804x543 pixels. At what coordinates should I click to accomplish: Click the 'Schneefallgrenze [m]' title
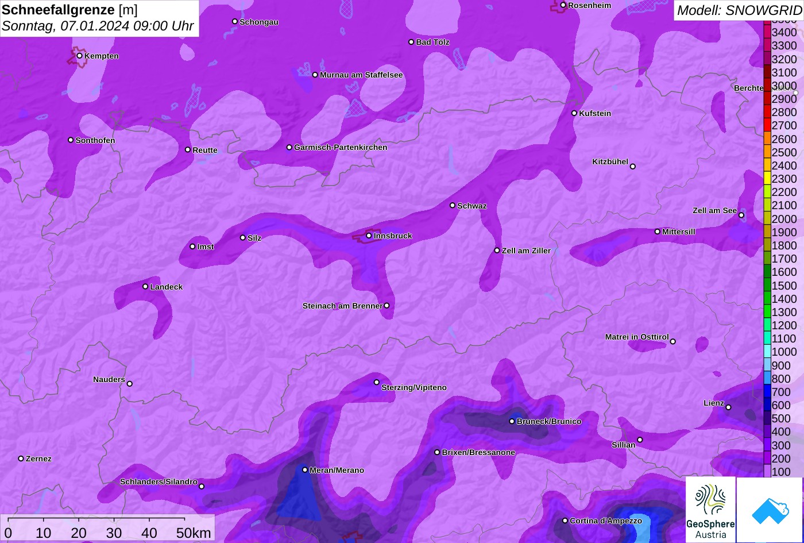point(69,10)
